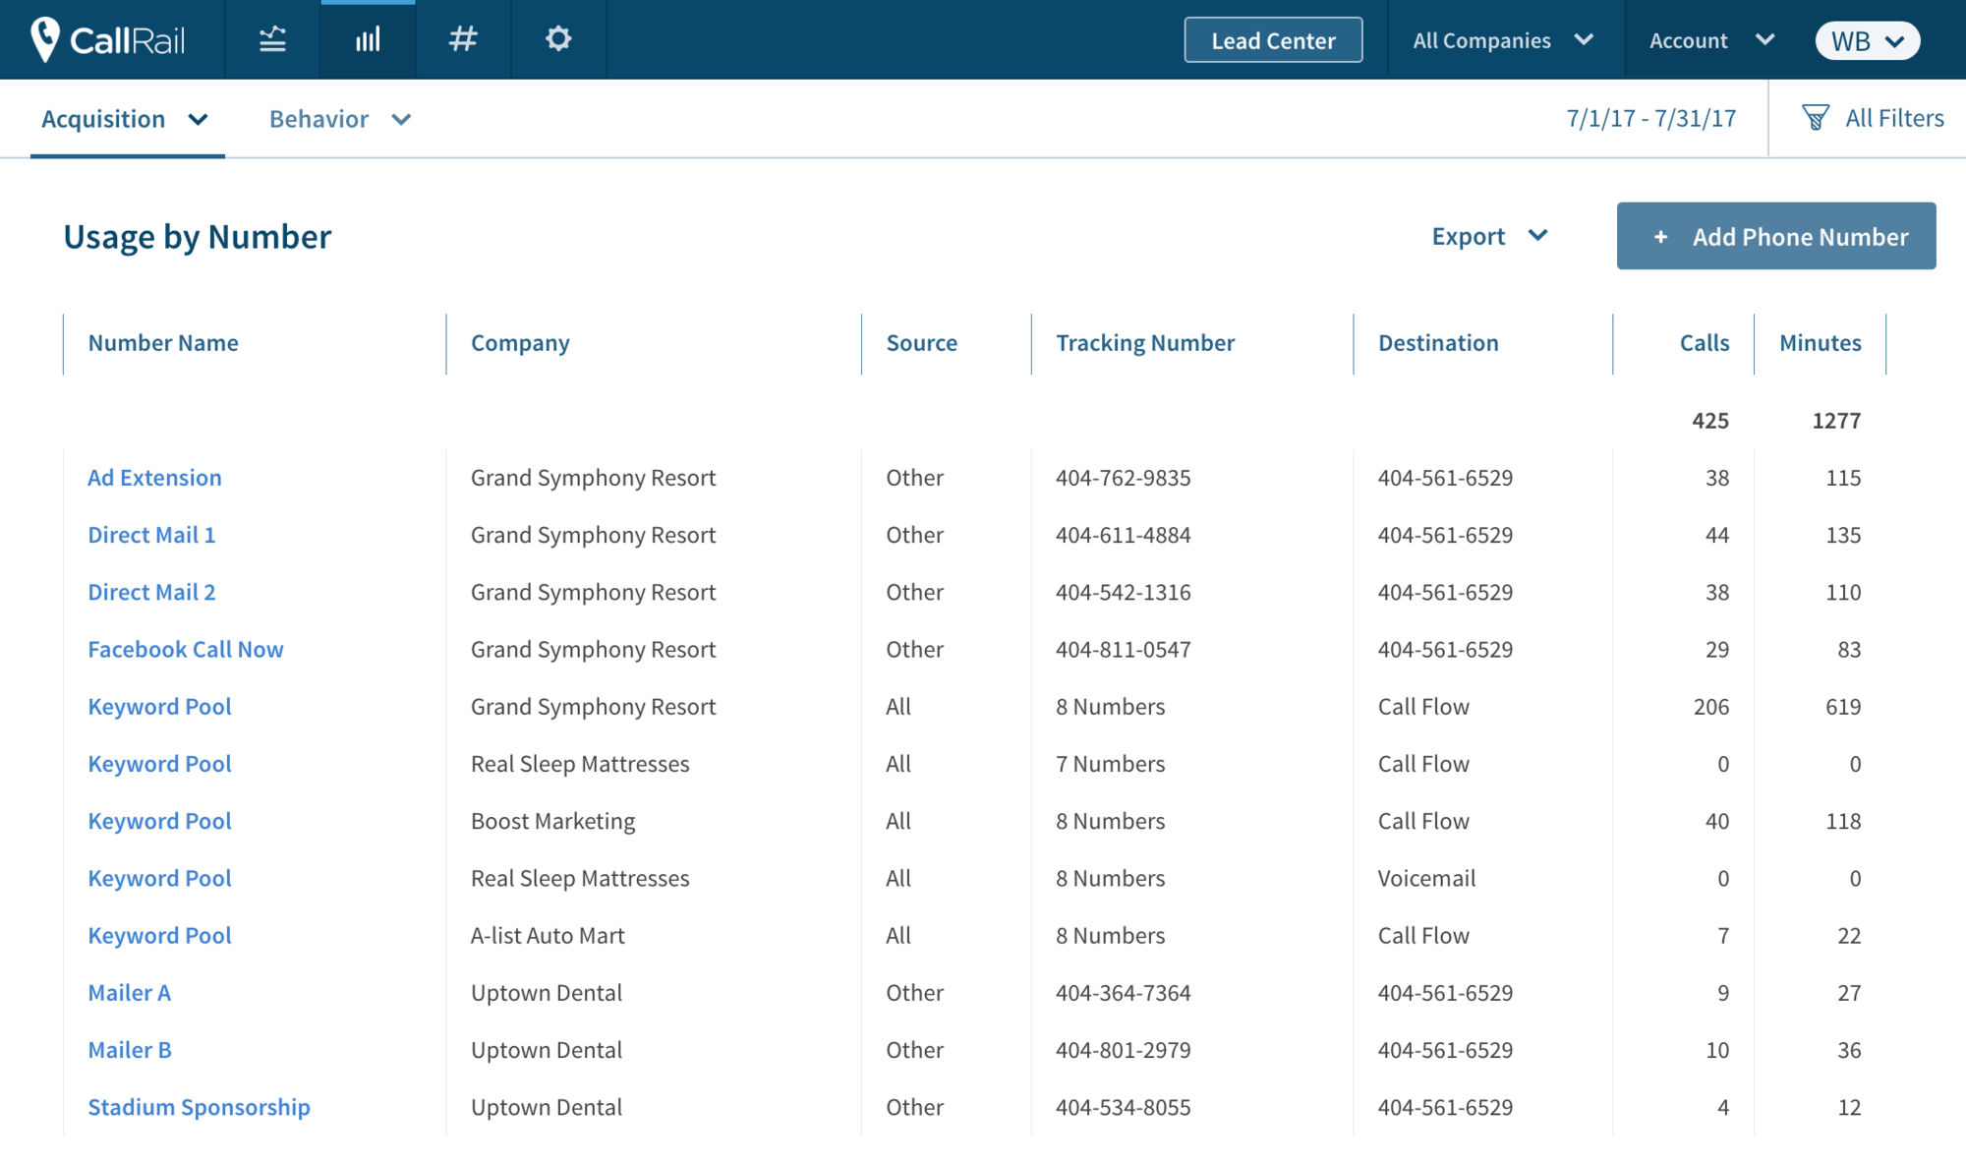
Task: Open the WB user avatar
Action: pos(1866,40)
